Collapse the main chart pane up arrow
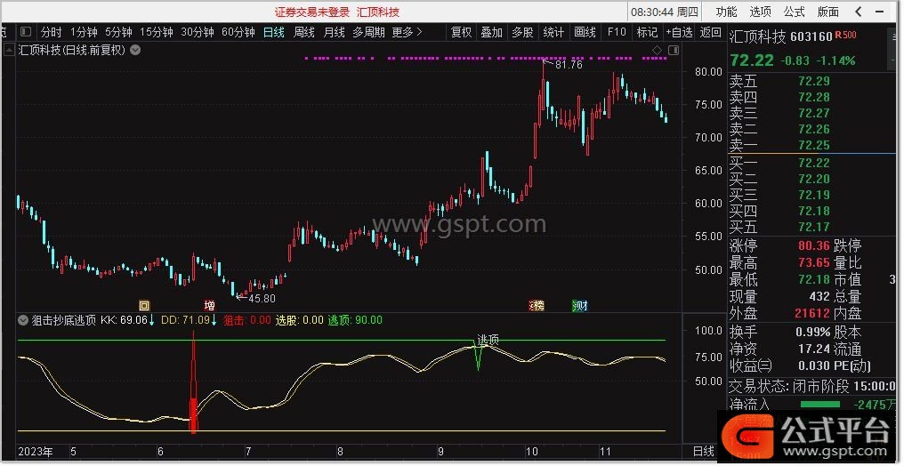904x466 pixels. click(x=9, y=50)
